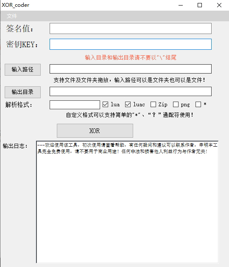Uncheck the luac checkbox

click(128, 105)
